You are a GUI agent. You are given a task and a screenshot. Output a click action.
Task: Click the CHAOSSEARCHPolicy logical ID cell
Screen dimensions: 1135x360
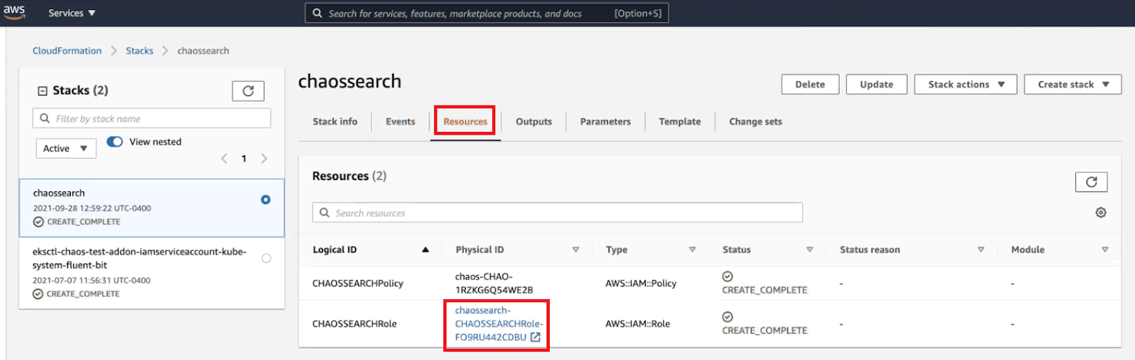[x=358, y=283]
